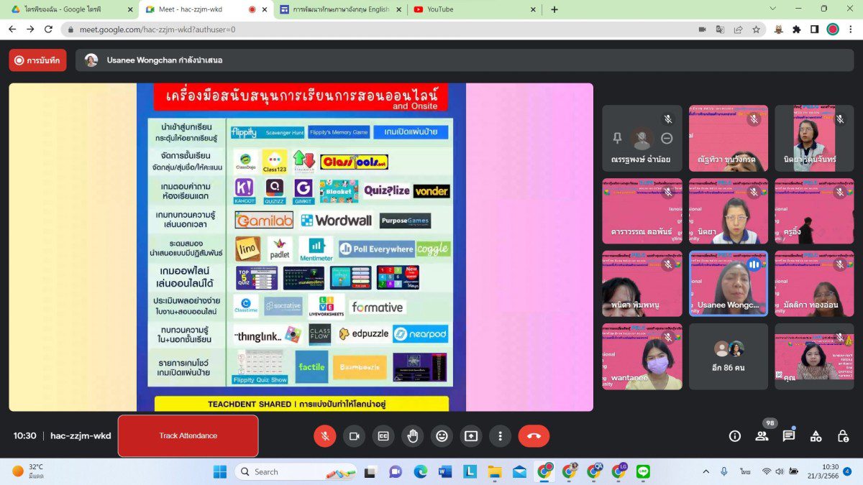863x485 pixels.
Task: Unmute the microphone in Meet controls
Action: [325, 435]
